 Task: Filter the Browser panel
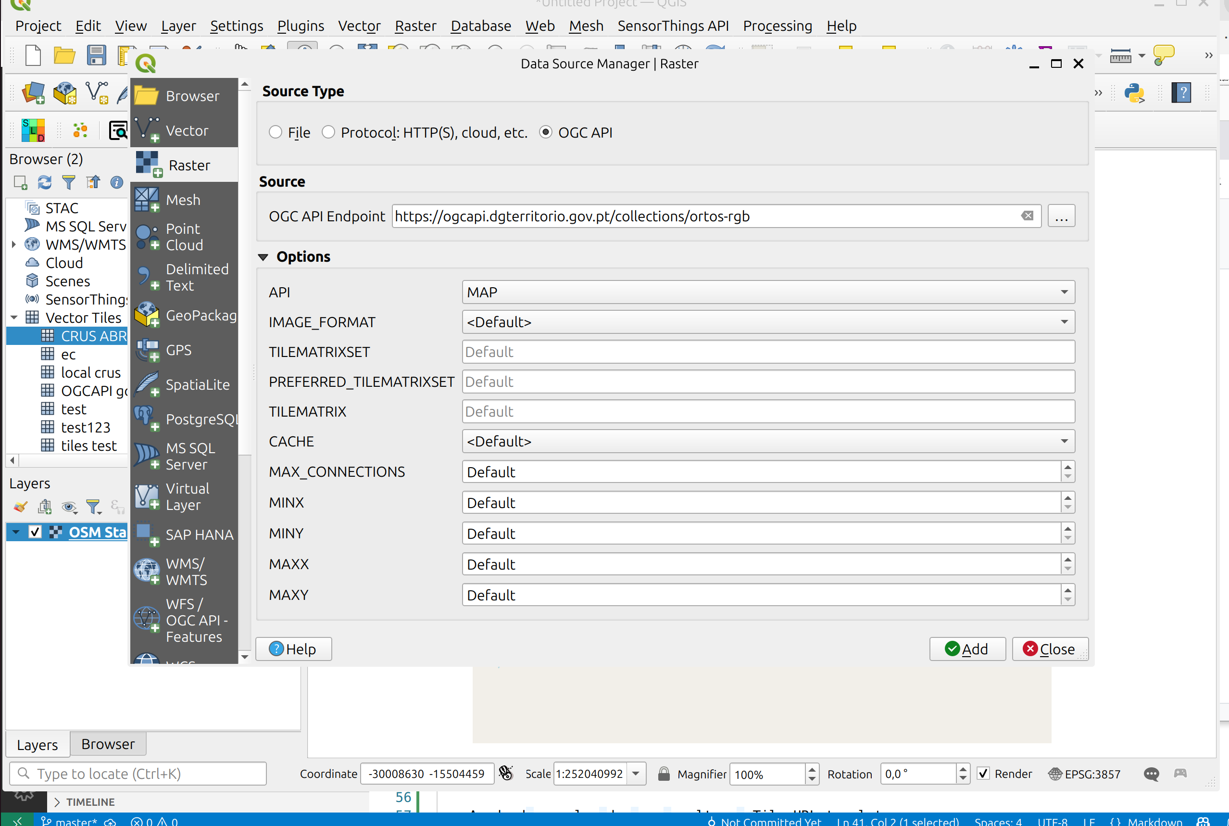click(x=68, y=183)
